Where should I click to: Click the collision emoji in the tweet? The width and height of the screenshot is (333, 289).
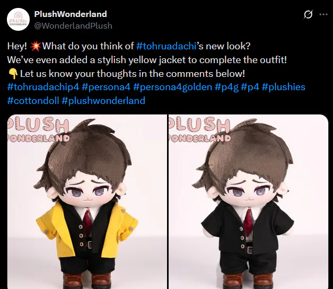pyautogui.click(x=35, y=46)
